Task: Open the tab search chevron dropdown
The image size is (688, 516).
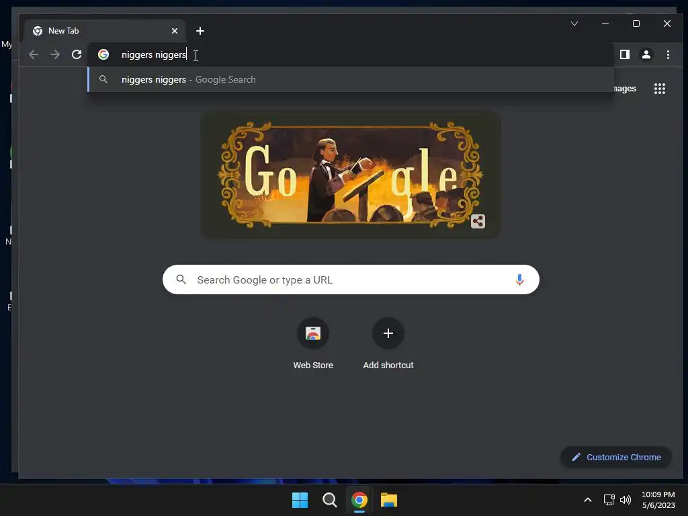Action: (x=574, y=24)
